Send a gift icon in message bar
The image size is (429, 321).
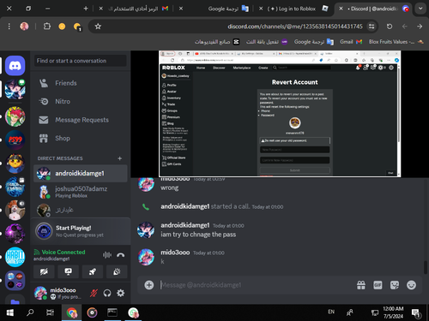pyautogui.click(x=361, y=285)
